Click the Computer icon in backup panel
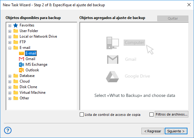 pos(112,42)
